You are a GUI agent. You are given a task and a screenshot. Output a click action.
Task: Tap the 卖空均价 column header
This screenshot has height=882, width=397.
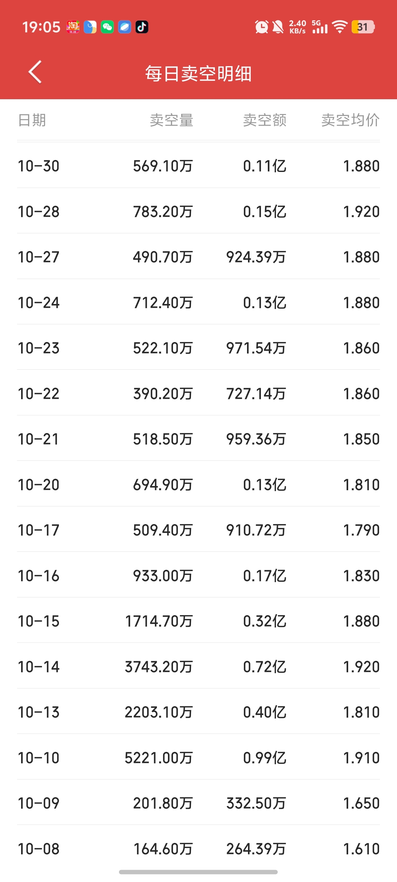(350, 120)
